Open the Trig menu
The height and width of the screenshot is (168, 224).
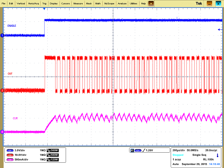click(x=44, y=3)
